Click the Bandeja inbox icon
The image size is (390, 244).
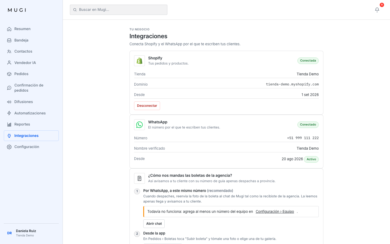[x=9, y=40]
